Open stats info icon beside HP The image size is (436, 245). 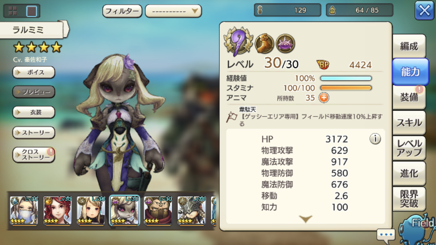coord(375,139)
